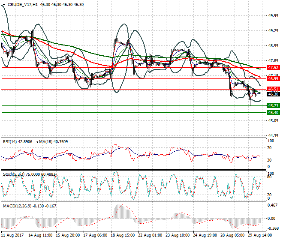Viewport: 283px width, 240px height.
Task: Click the 15 Aug 20:00 time label
Action: [x=68, y=235]
